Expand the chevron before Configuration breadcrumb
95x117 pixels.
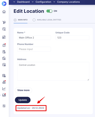[33, 2]
